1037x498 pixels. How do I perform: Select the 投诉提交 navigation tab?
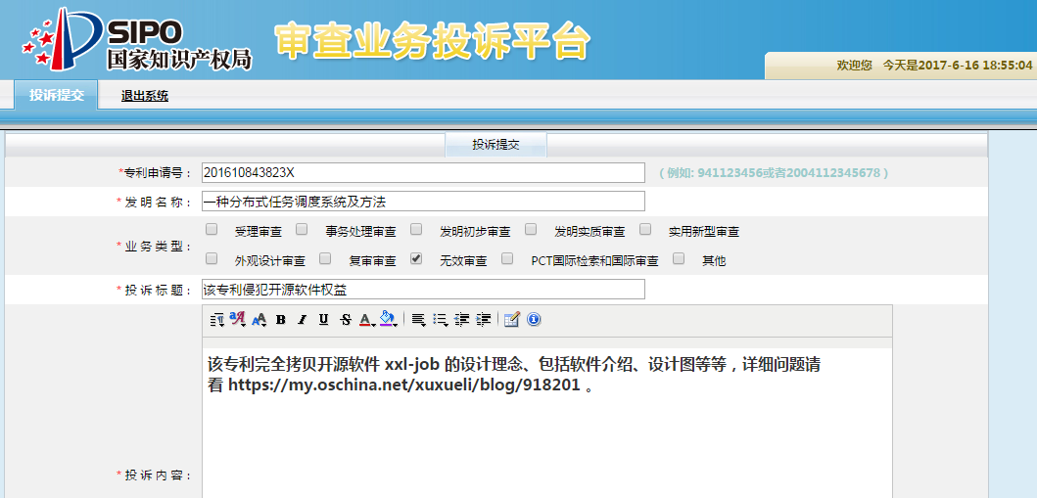56,95
